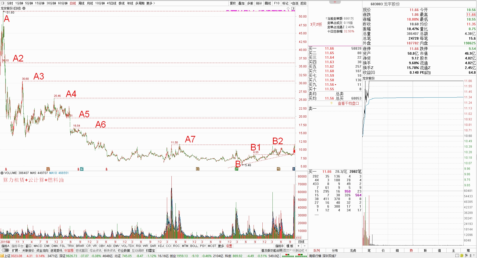Switch to 多周期 view
This screenshot has width=477, height=258.
point(140,3)
